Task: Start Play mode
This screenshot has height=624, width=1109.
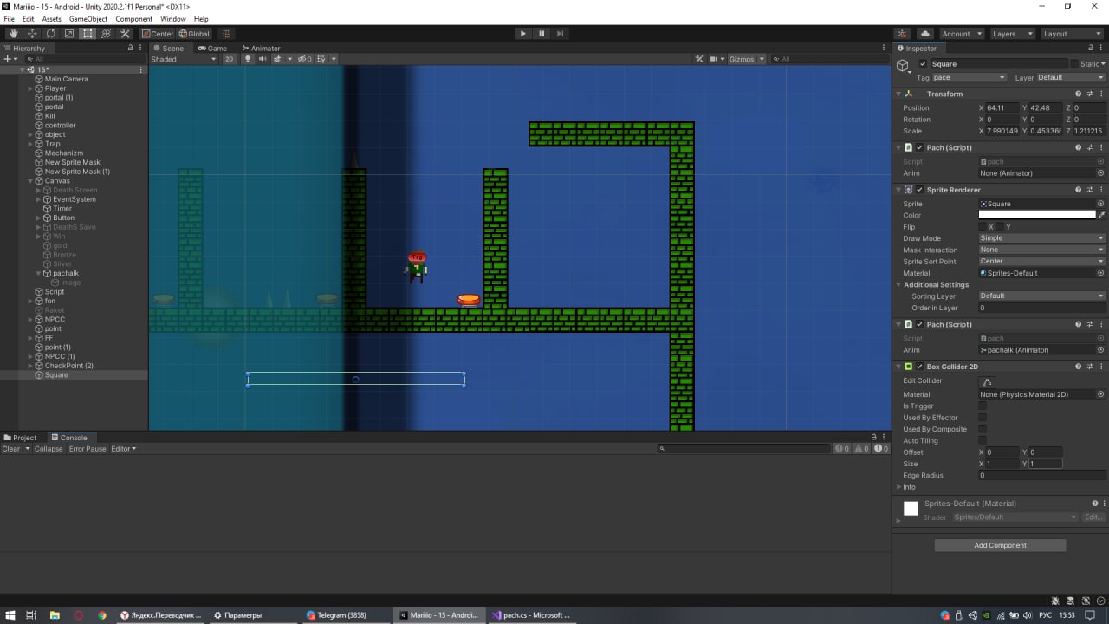Action: [522, 34]
